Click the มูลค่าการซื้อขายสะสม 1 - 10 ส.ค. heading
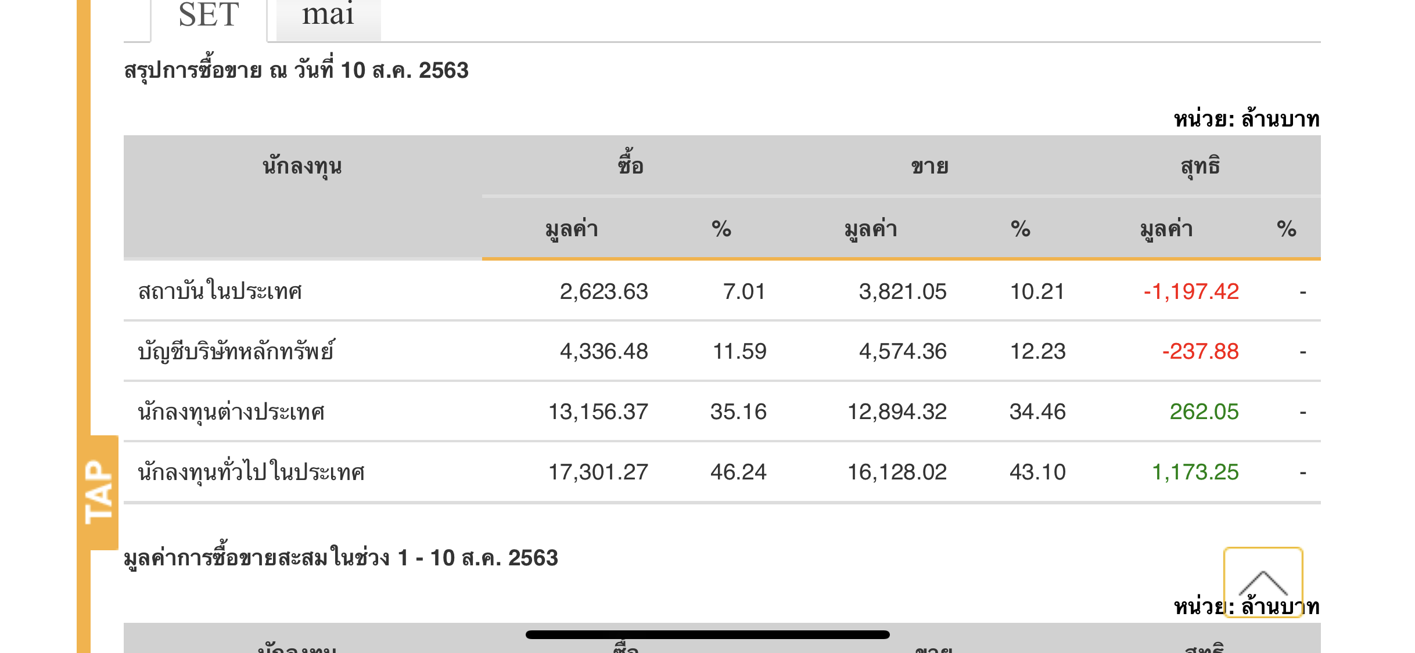 pyautogui.click(x=341, y=558)
